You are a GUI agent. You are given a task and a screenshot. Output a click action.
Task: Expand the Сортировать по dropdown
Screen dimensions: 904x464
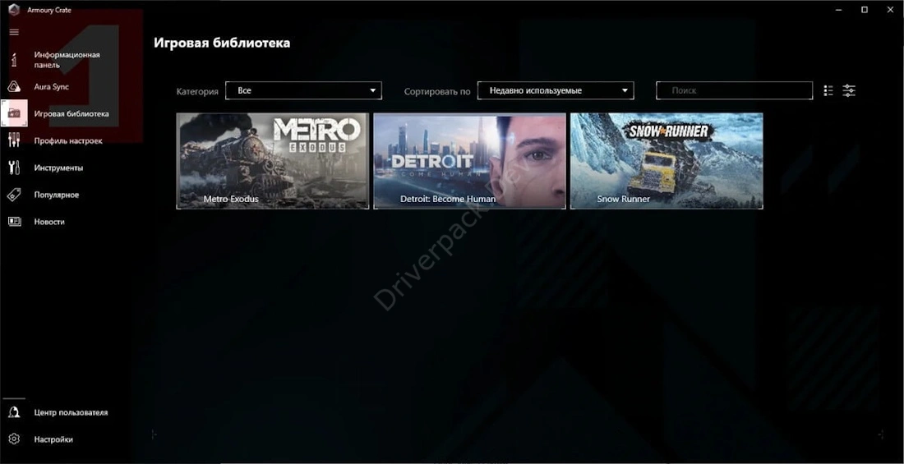coord(556,90)
